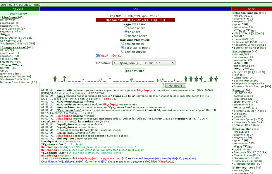Click the 'Написать' chat button
This screenshot has height=174, width=272.
[x=175, y=86]
